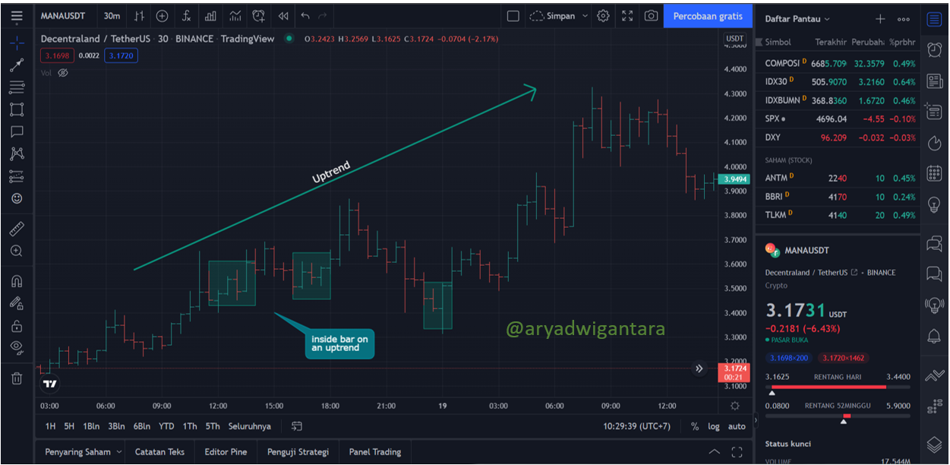Open compare or add symbol
The height and width of the screenshot is (465, 950).
pyautogui.click(x=163, y=15)
